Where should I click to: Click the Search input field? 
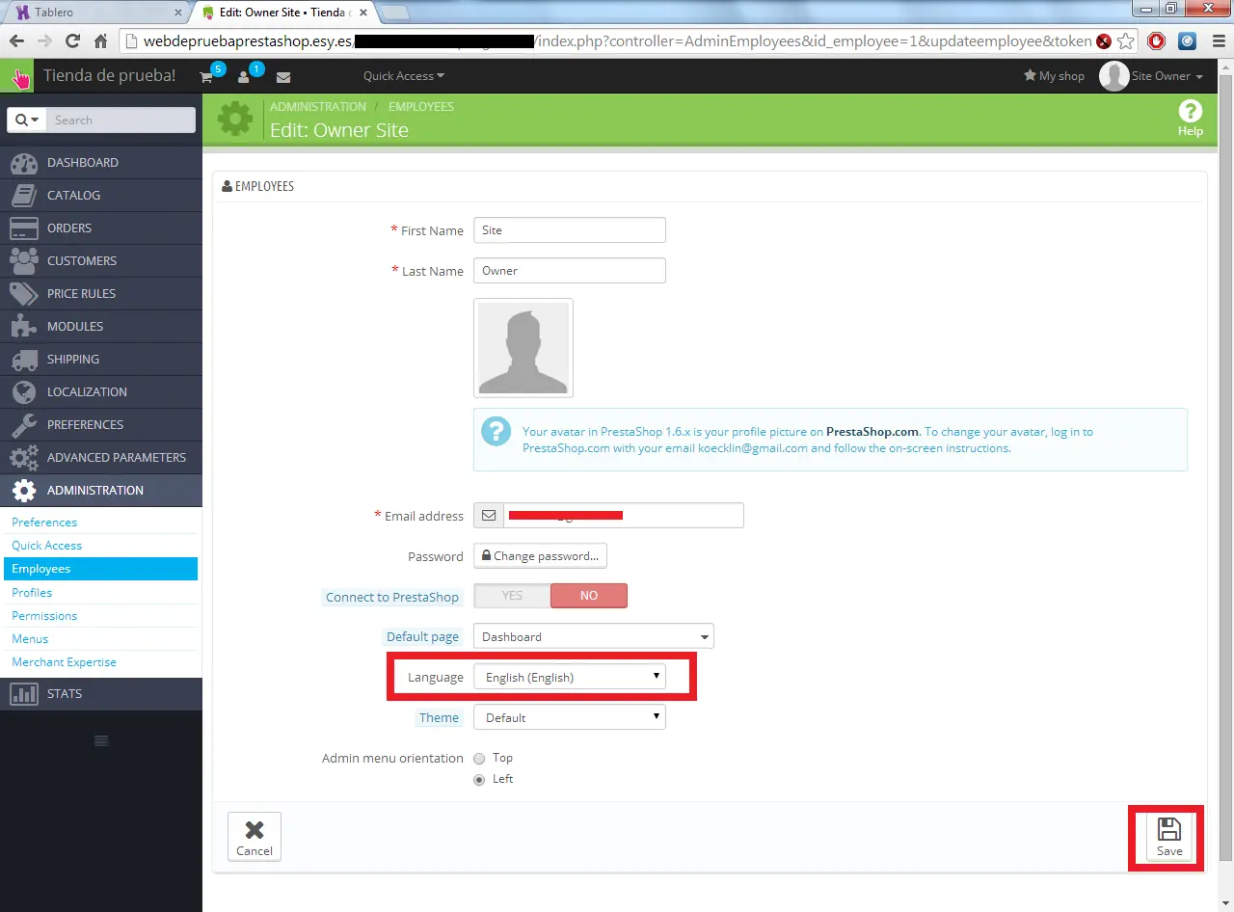tap(121, 120)
